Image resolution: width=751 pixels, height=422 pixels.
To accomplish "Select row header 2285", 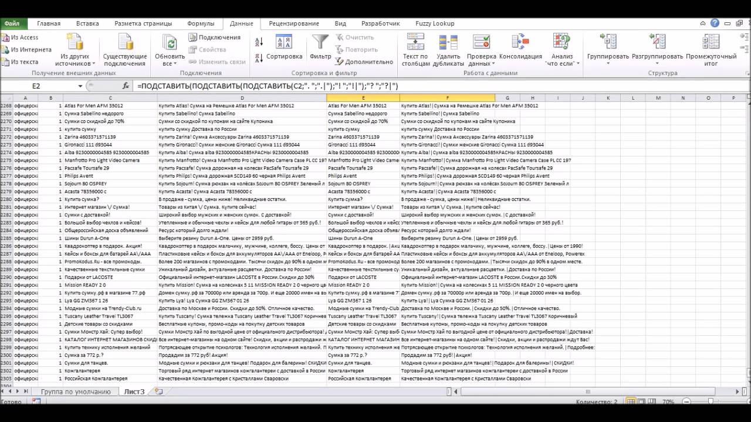I will tap(5, 238).
